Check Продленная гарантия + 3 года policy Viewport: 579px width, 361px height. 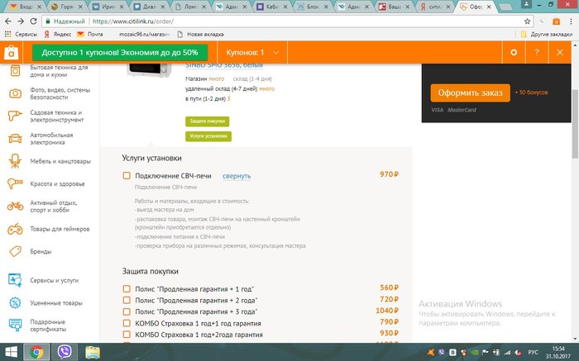(x=127, y=311)
